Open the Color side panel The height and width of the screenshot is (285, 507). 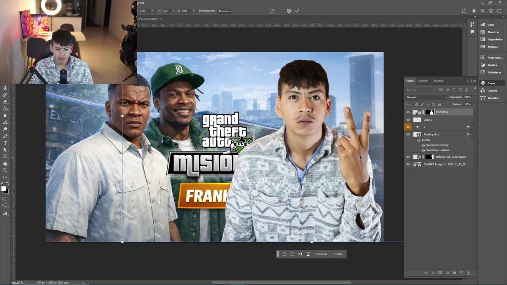coord(491,25)
